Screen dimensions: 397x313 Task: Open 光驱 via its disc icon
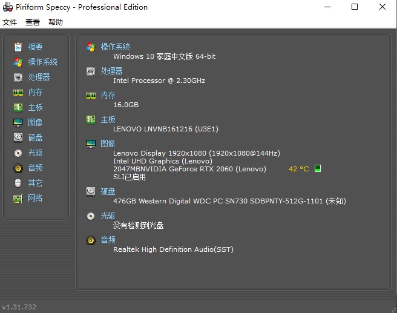[x=18, y=153]
